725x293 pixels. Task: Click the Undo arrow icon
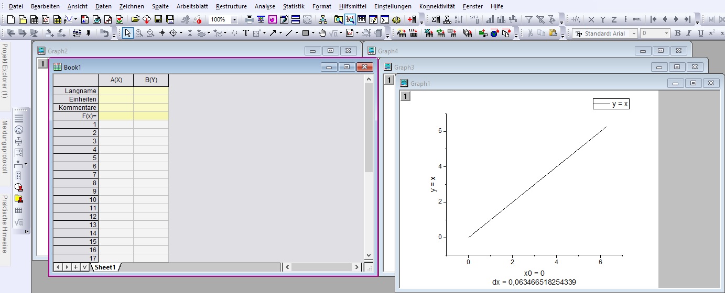click(105, 33)
